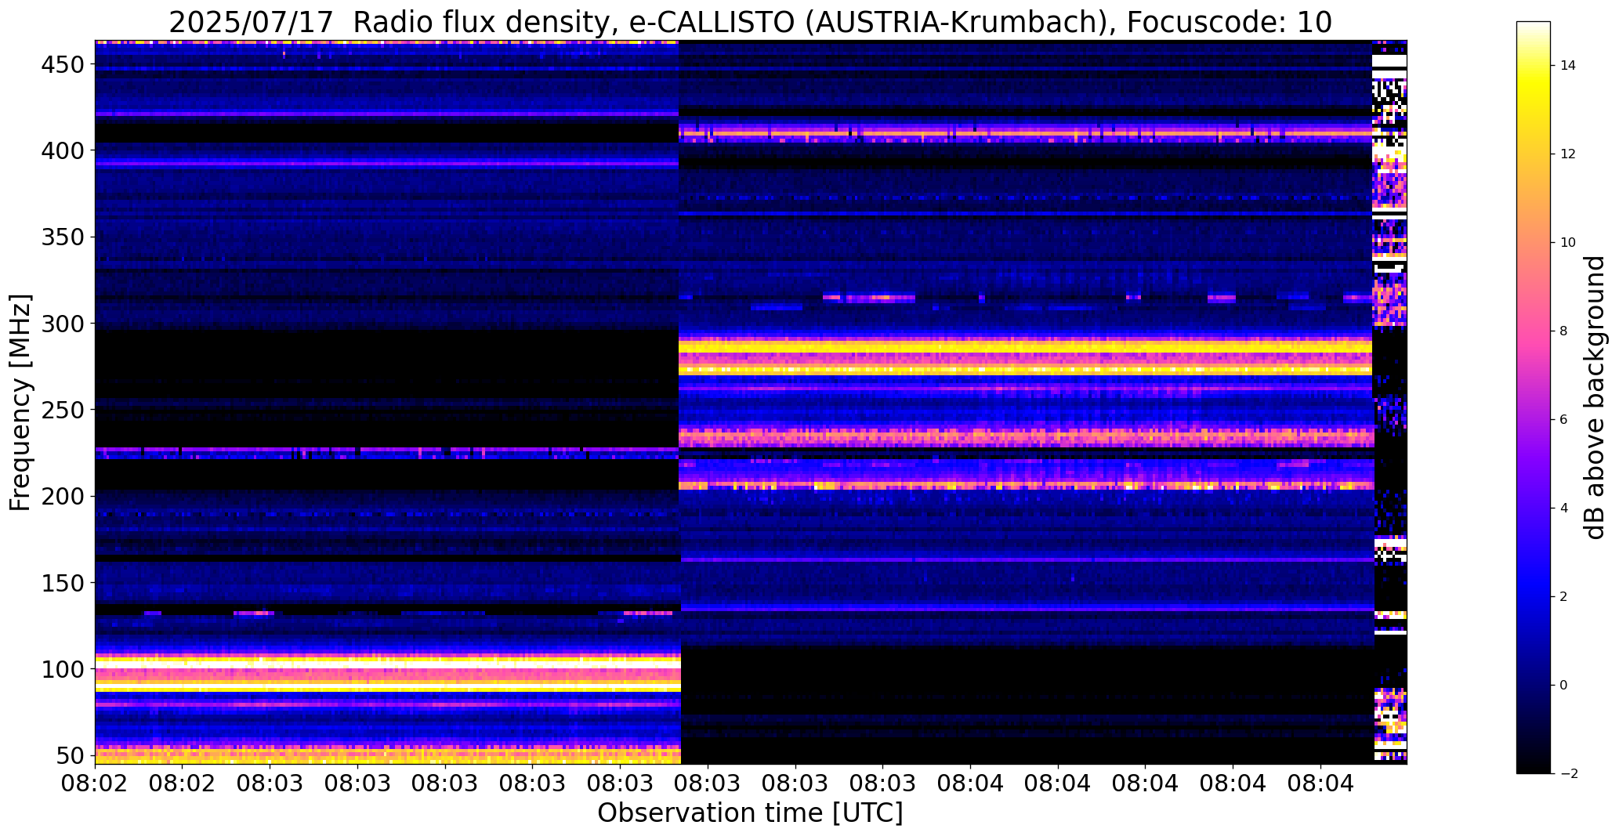1619x836 pixels.
Task: Click the 'Frequency [MHz]' y-axis label
Action: tap(20, 402)
